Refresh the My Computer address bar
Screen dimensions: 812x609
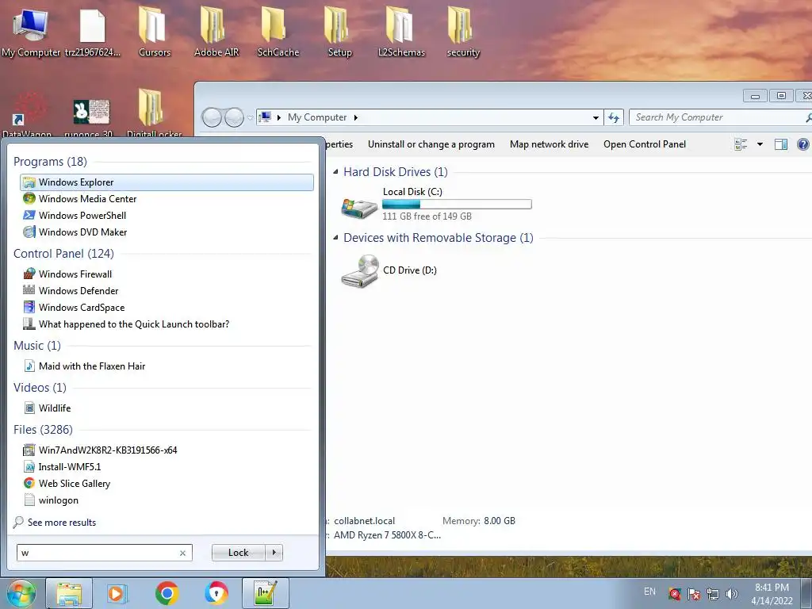point(614,117)
